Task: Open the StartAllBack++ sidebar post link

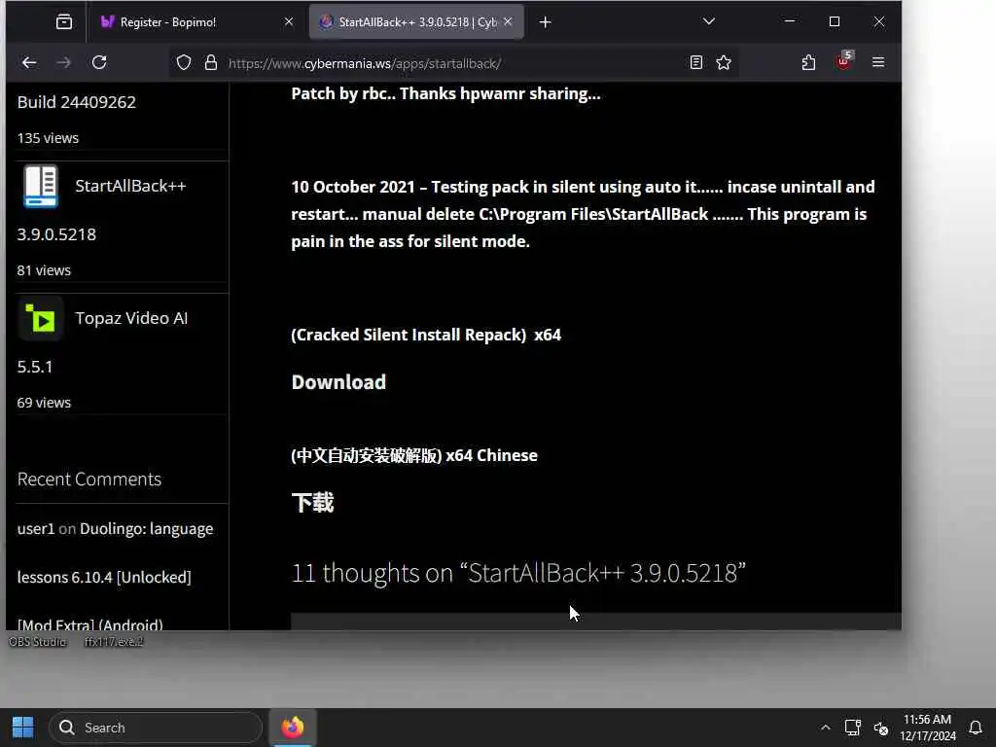Action: coord(130,186)
